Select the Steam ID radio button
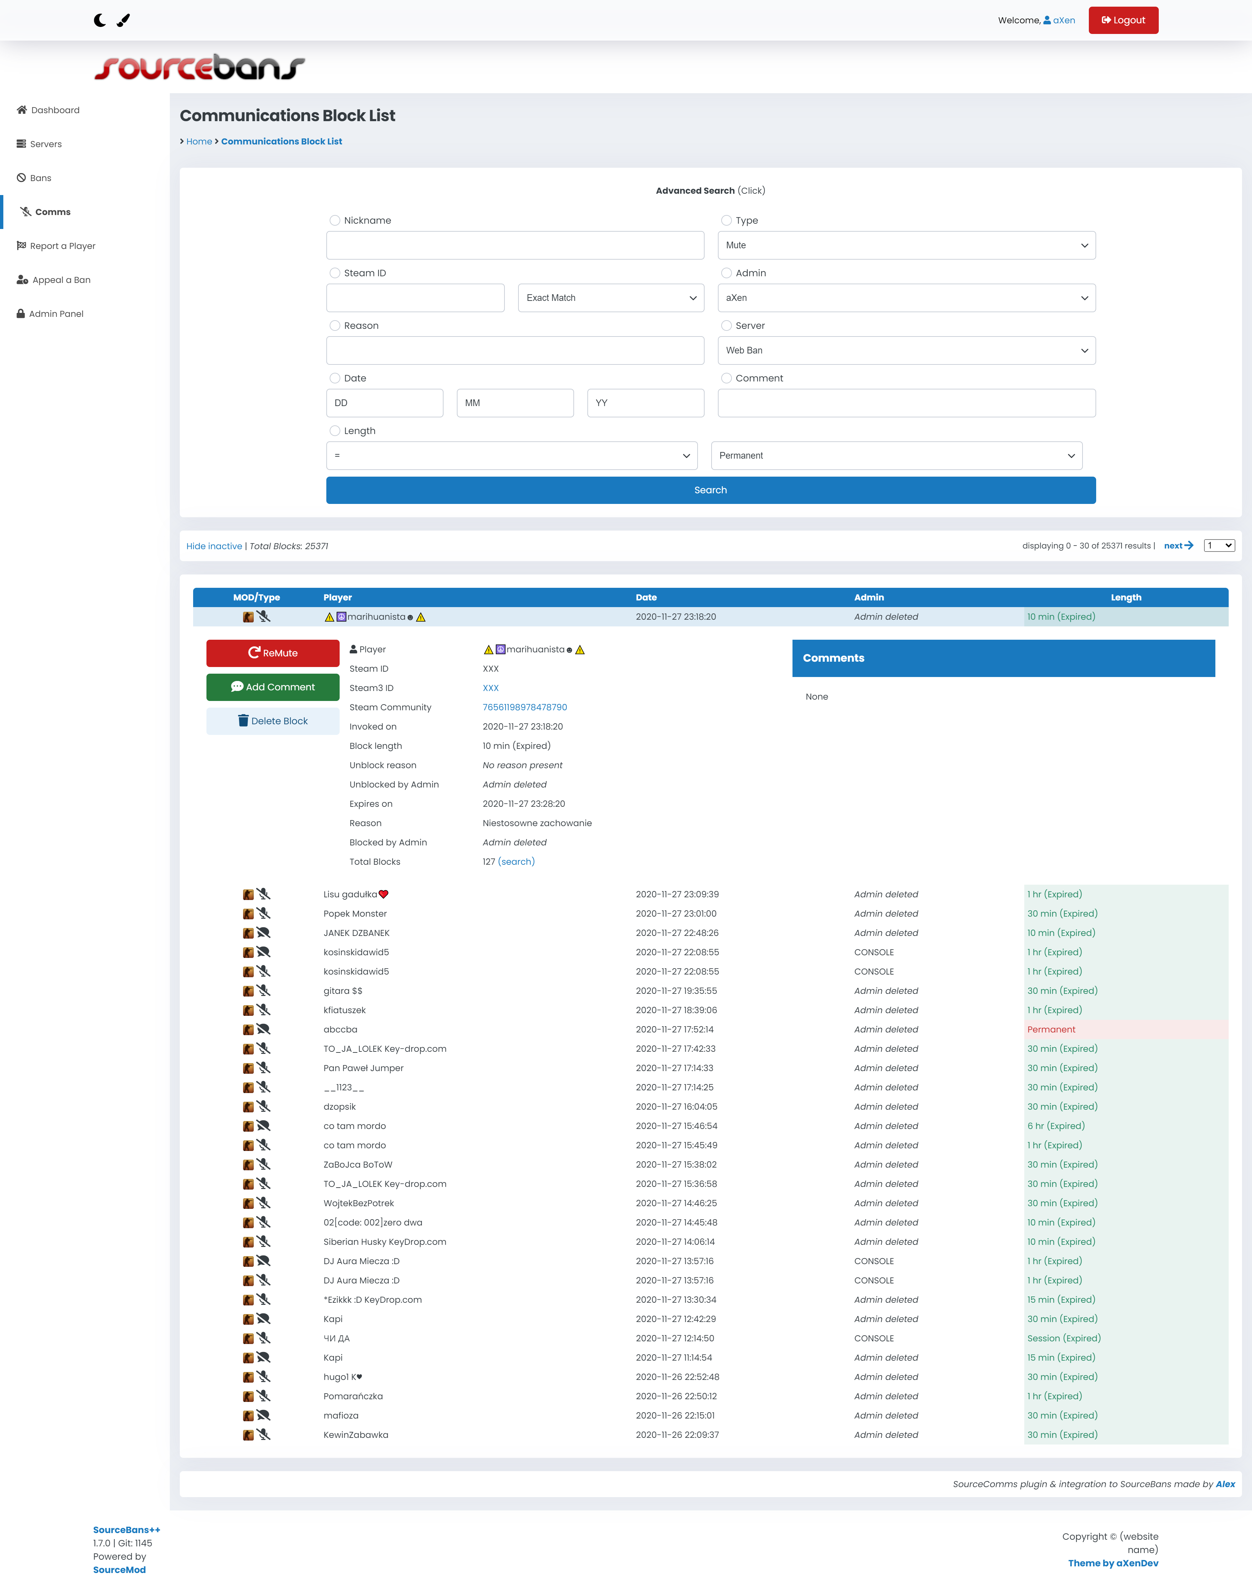This screenshot has width=1252, height=1575. click(x=335, y=273)
